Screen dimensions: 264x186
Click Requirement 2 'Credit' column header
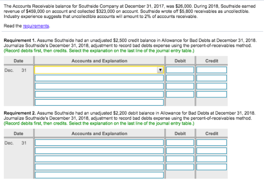[212, 134]
